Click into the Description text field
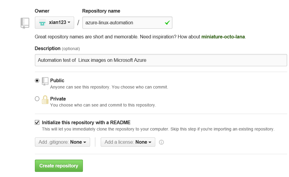Image resolution: width=289 pixels, height=177 pixels. click(161, 60)
